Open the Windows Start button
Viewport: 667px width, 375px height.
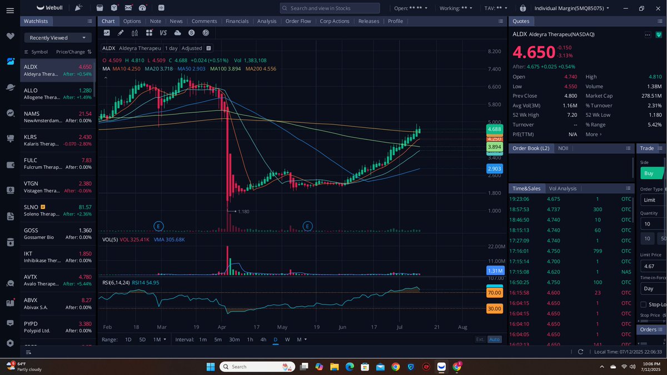211,367
